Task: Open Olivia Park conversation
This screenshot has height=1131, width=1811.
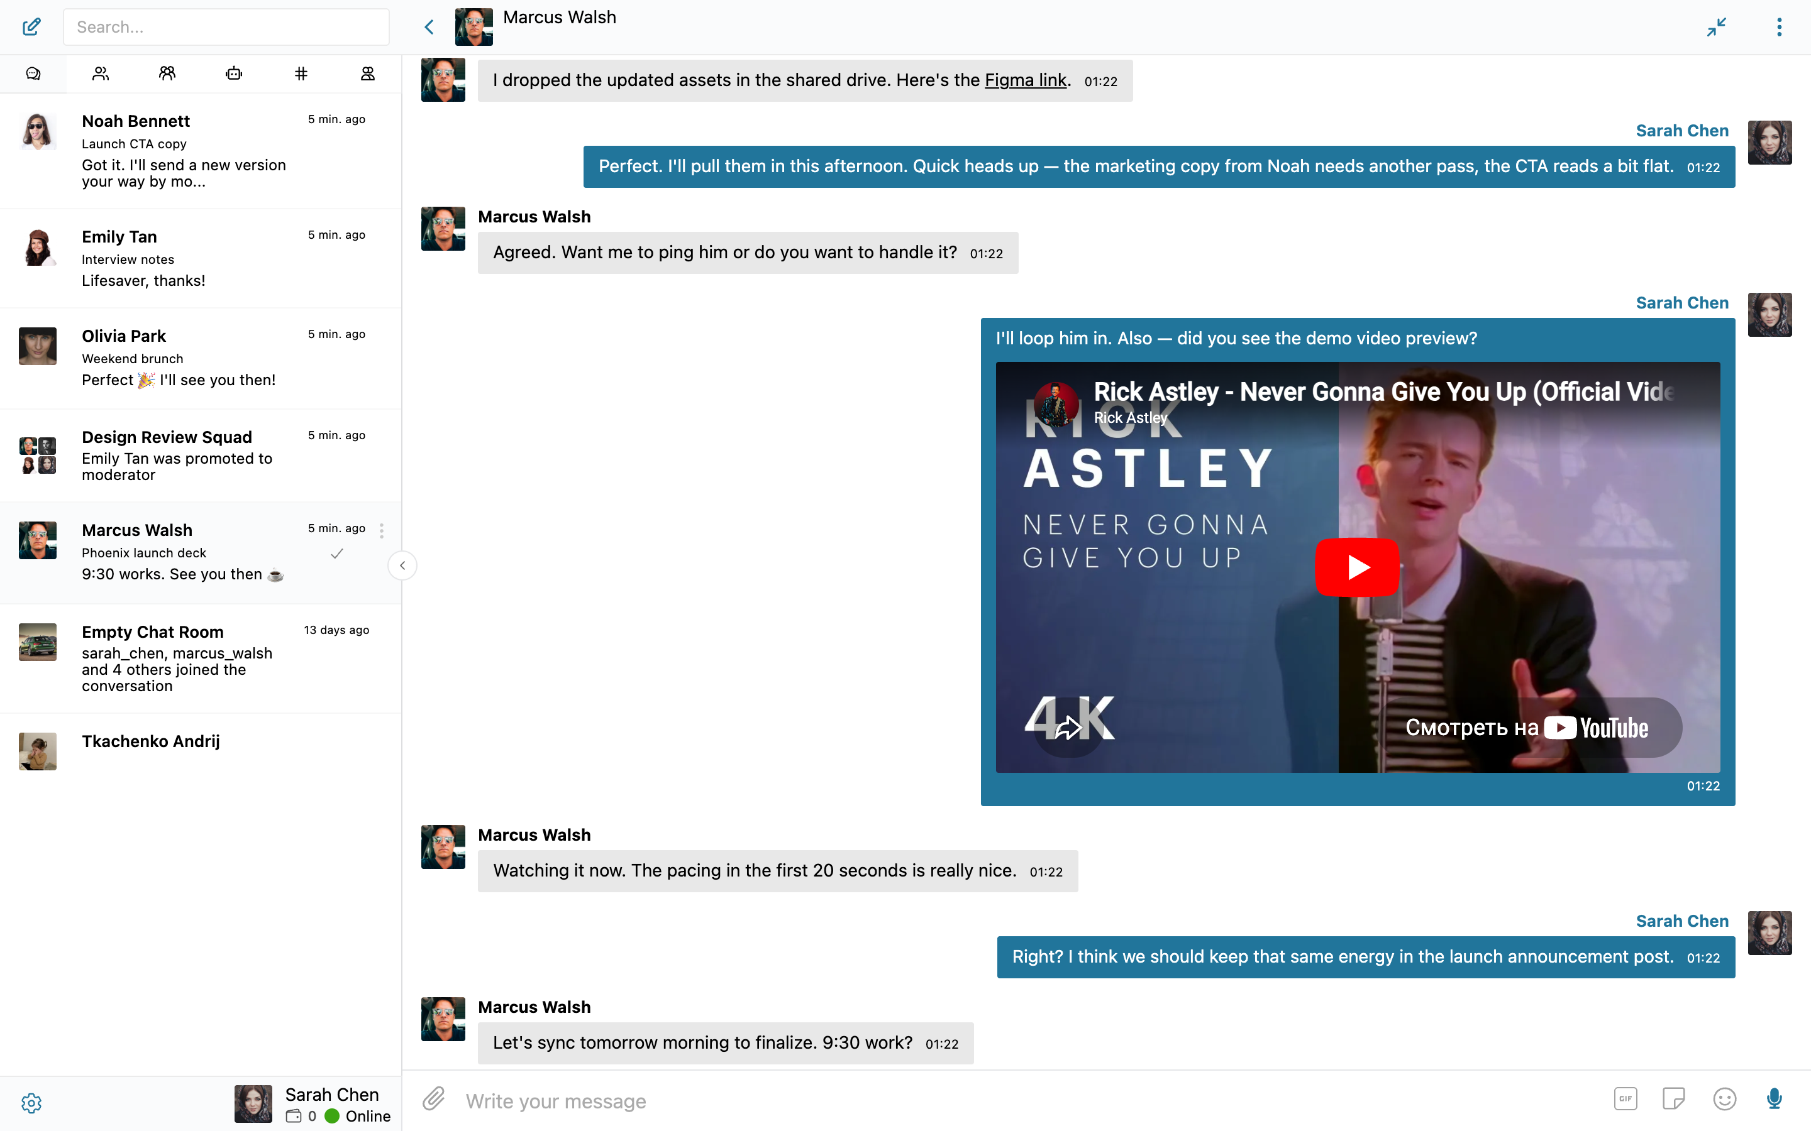Action: 201,358
